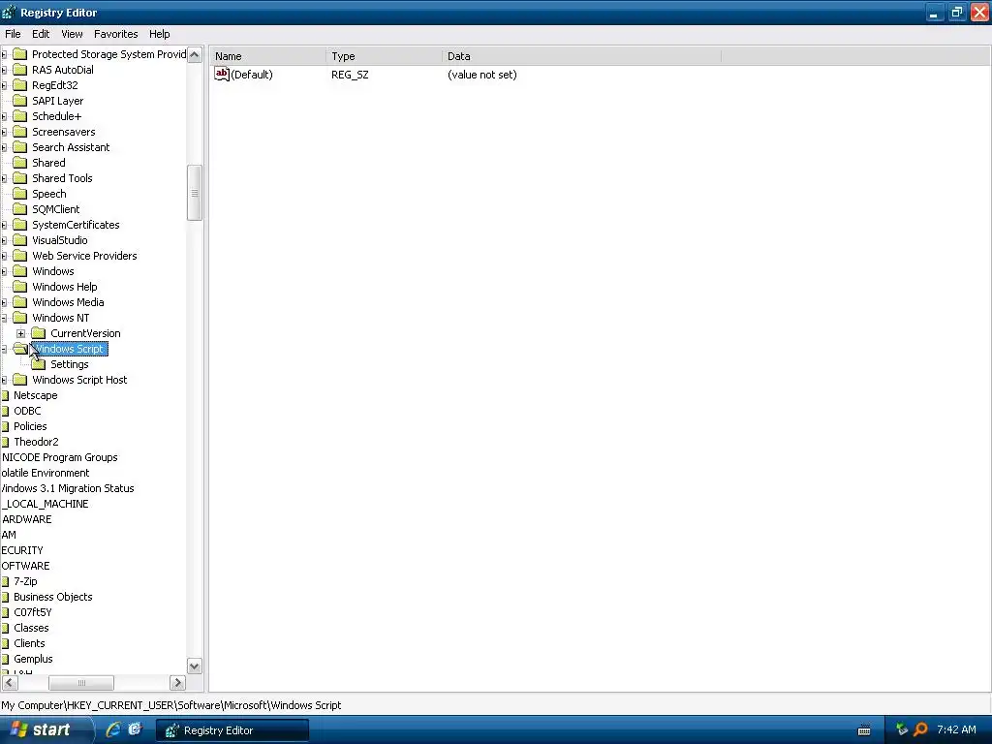The width and height of the screenshot is (992, 744).
Task: Expand the SystemCertificates key
Action: pos(3,225)
